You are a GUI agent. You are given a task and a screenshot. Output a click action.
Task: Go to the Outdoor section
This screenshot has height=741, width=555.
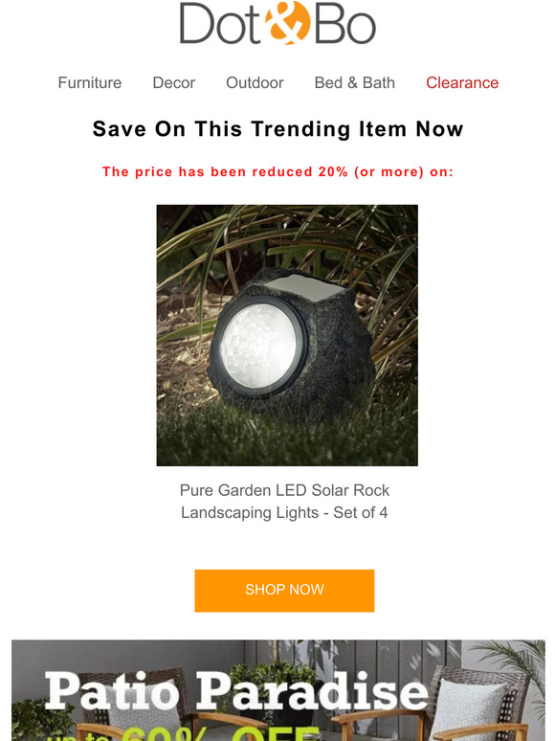[255, 82]
